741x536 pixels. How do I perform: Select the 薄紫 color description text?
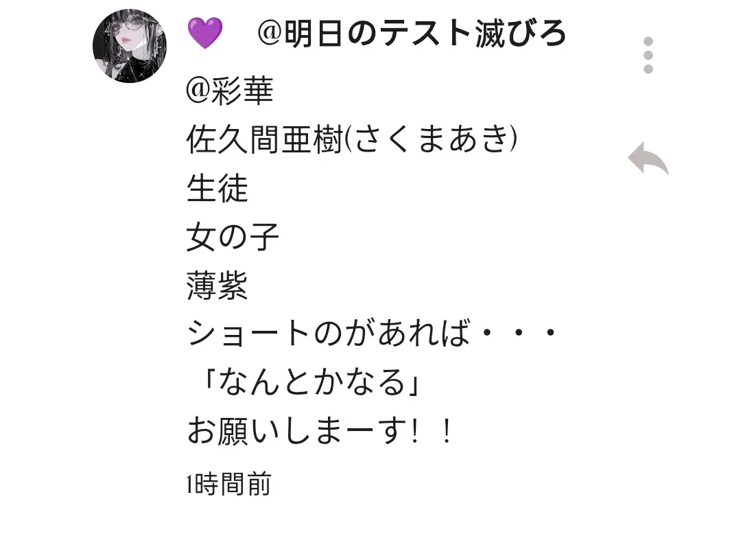coord(217,286)
